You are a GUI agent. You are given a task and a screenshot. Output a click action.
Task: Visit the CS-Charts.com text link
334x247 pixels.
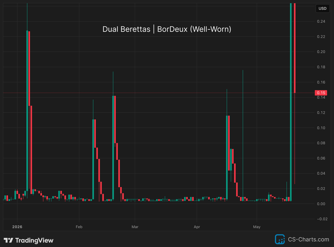coord(308,239)
